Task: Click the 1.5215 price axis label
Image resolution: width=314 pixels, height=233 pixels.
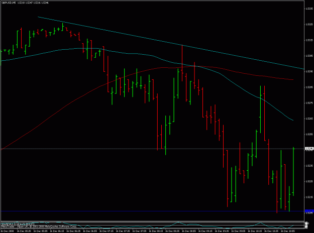Action: 309,197
